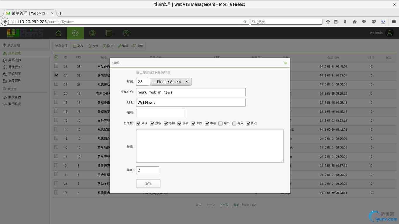The width and height of the screenshot is (399, 224).
Task: Open the home icon in top navigation
Action: (x=58, y=33)
